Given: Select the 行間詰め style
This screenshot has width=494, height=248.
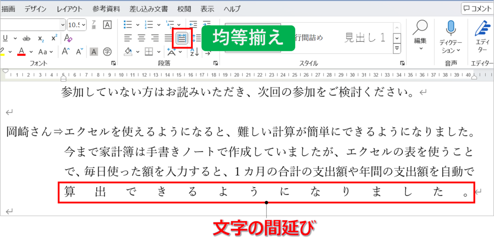Looking at the screenshot, I should pyautogui.click(x=309, y=38).
